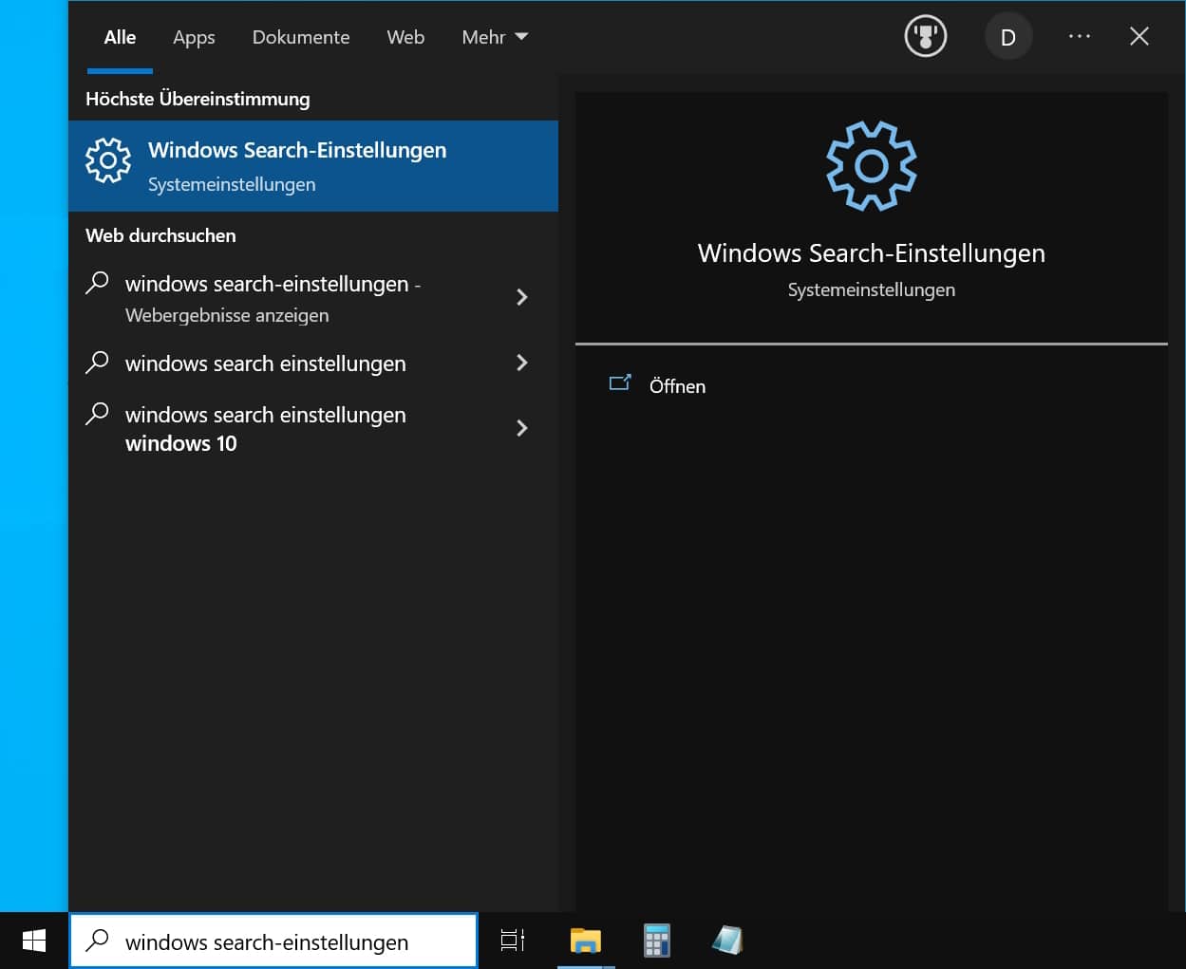Viewport: 1186px width, 969px height.
Task: Click the magnifier icon in the search box
Action: pos(97,941)
